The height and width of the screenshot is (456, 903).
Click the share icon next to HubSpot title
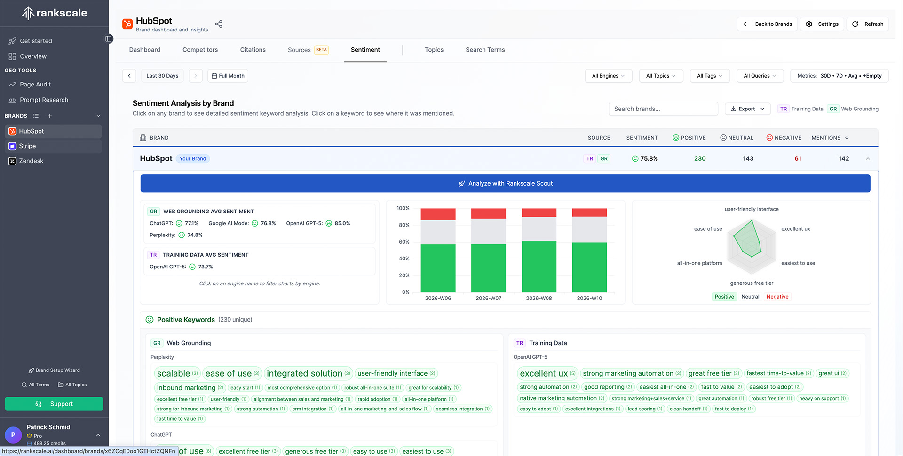pyautogui.click(x=218, y=24)
